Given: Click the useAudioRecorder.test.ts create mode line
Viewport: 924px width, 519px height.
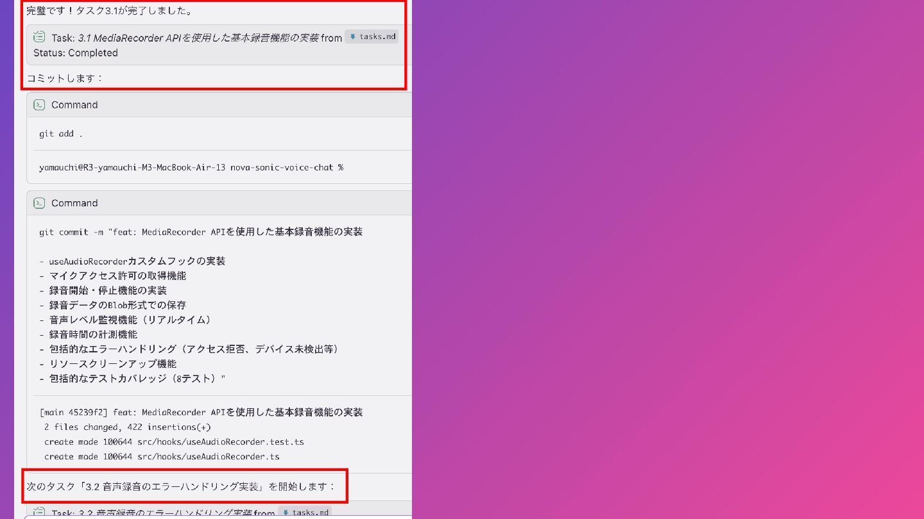Looking at the screenshot, I should pos(174,442).
